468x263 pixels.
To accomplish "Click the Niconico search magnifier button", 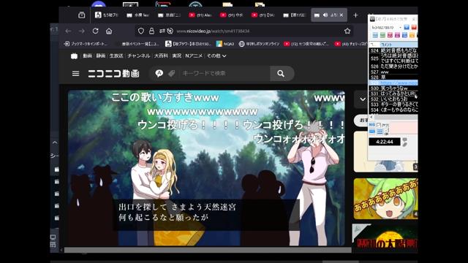I will (281, 73).
